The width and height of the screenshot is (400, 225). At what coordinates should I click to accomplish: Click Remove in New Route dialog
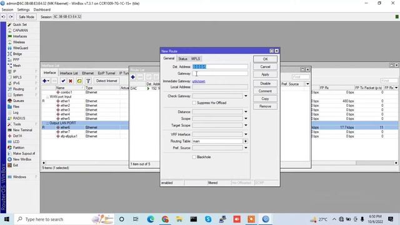point(265,106)
